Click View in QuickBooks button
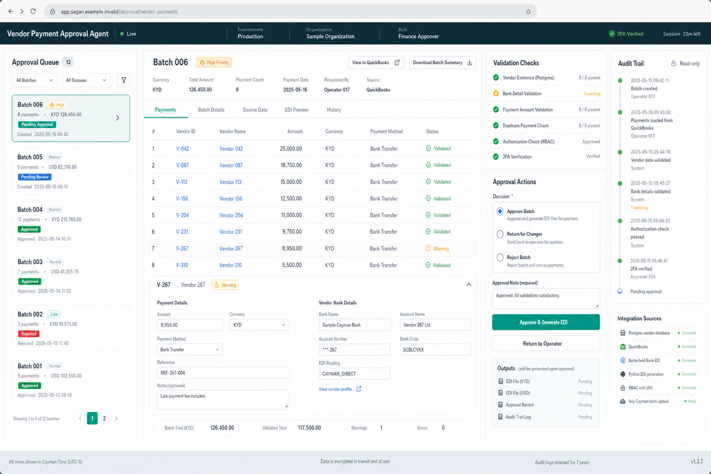 point(376,62)
